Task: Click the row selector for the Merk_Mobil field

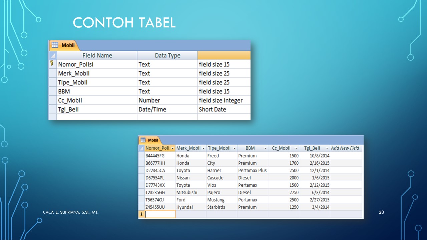Action: 52,73
